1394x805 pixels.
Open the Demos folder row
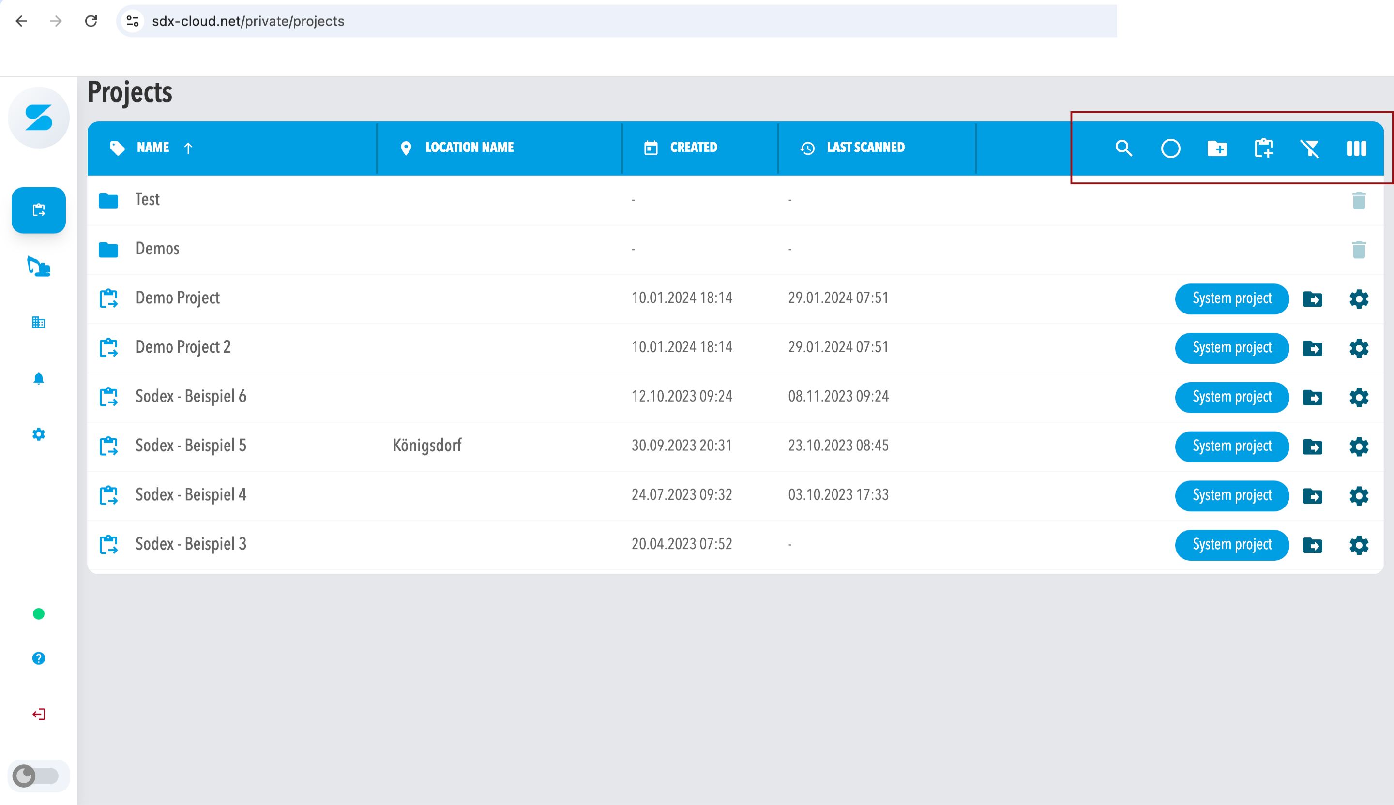[735, 249]
